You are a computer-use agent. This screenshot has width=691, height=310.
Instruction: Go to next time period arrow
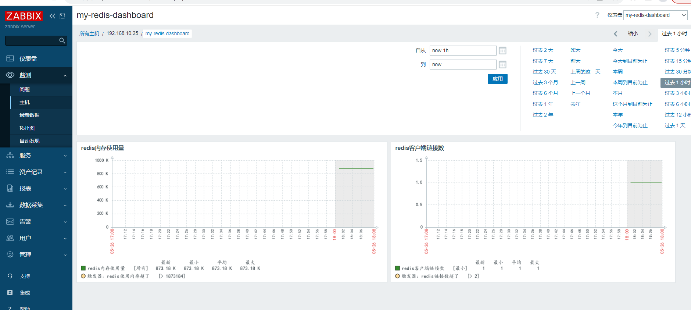(650, 34)
